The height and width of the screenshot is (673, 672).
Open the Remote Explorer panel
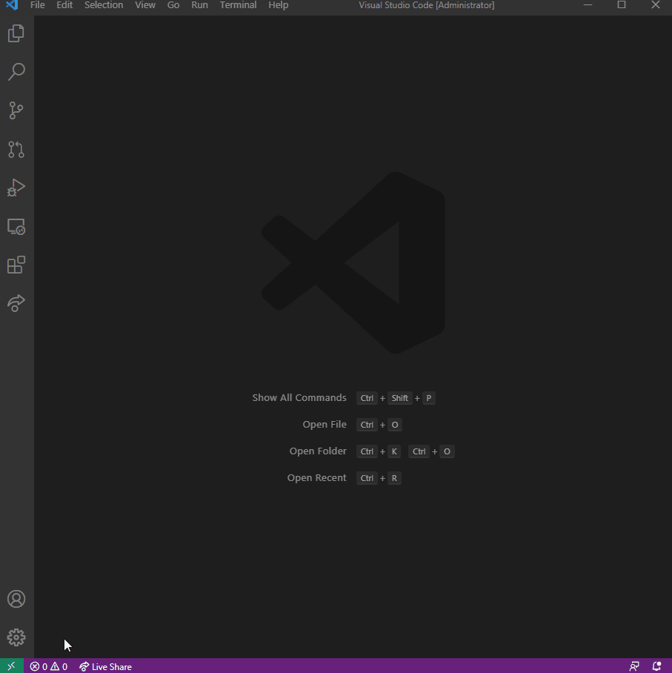point(16,227)
